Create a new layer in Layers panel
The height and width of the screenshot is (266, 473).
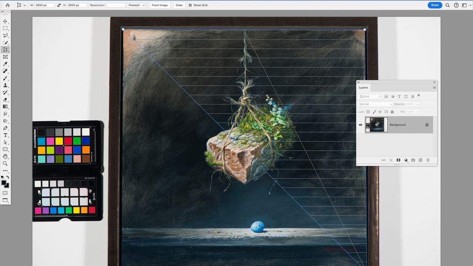tap(421, 160)
